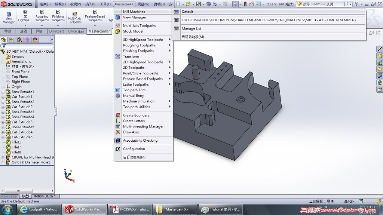
Task: Click the feature tree filter field
Action: (27, 46)
